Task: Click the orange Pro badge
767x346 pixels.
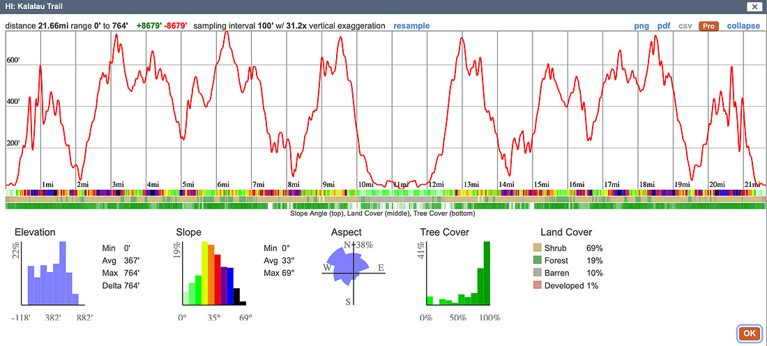Action: click(708, 26)
